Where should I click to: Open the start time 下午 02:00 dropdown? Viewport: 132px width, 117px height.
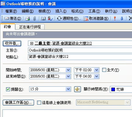(x=96, y=70)
